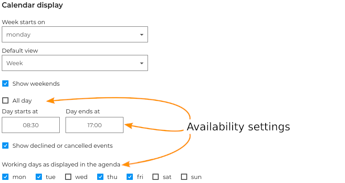This screenshot has width=345, height=183.
Task: Uncheck the fri working day
Action: pos(130,177)
